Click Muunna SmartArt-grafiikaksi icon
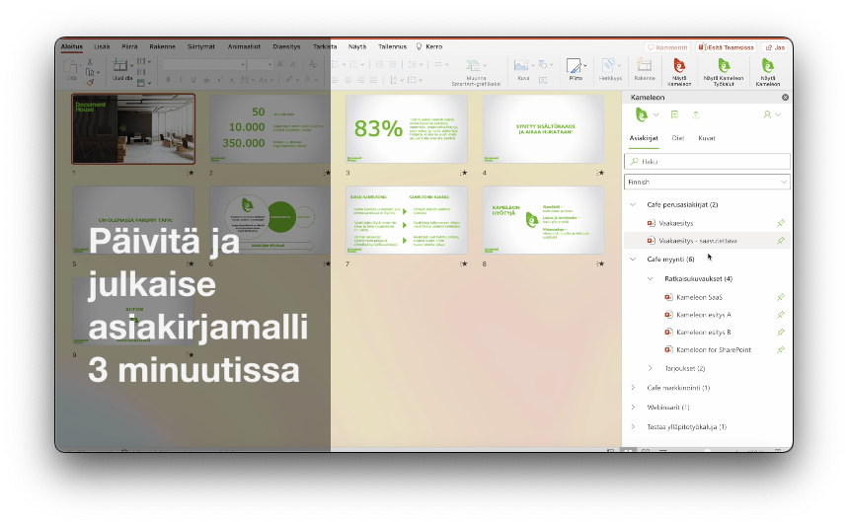Viewport: 848px width, 525px height. pos(473,66)
